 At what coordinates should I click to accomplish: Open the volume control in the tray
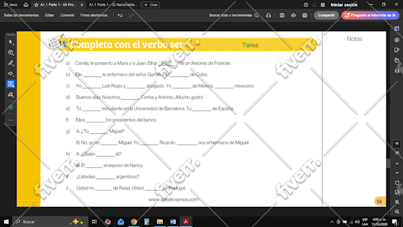(x=357, y=222)
